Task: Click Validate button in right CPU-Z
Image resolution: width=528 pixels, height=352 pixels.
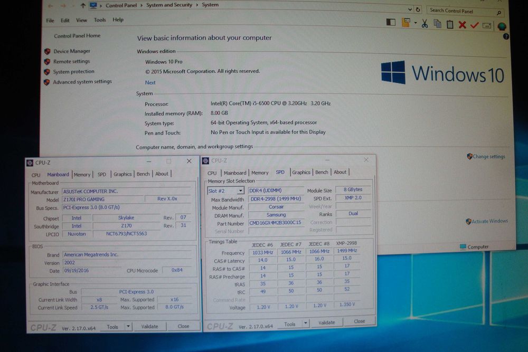Action: pyautogui.click(x=327, y=322)
